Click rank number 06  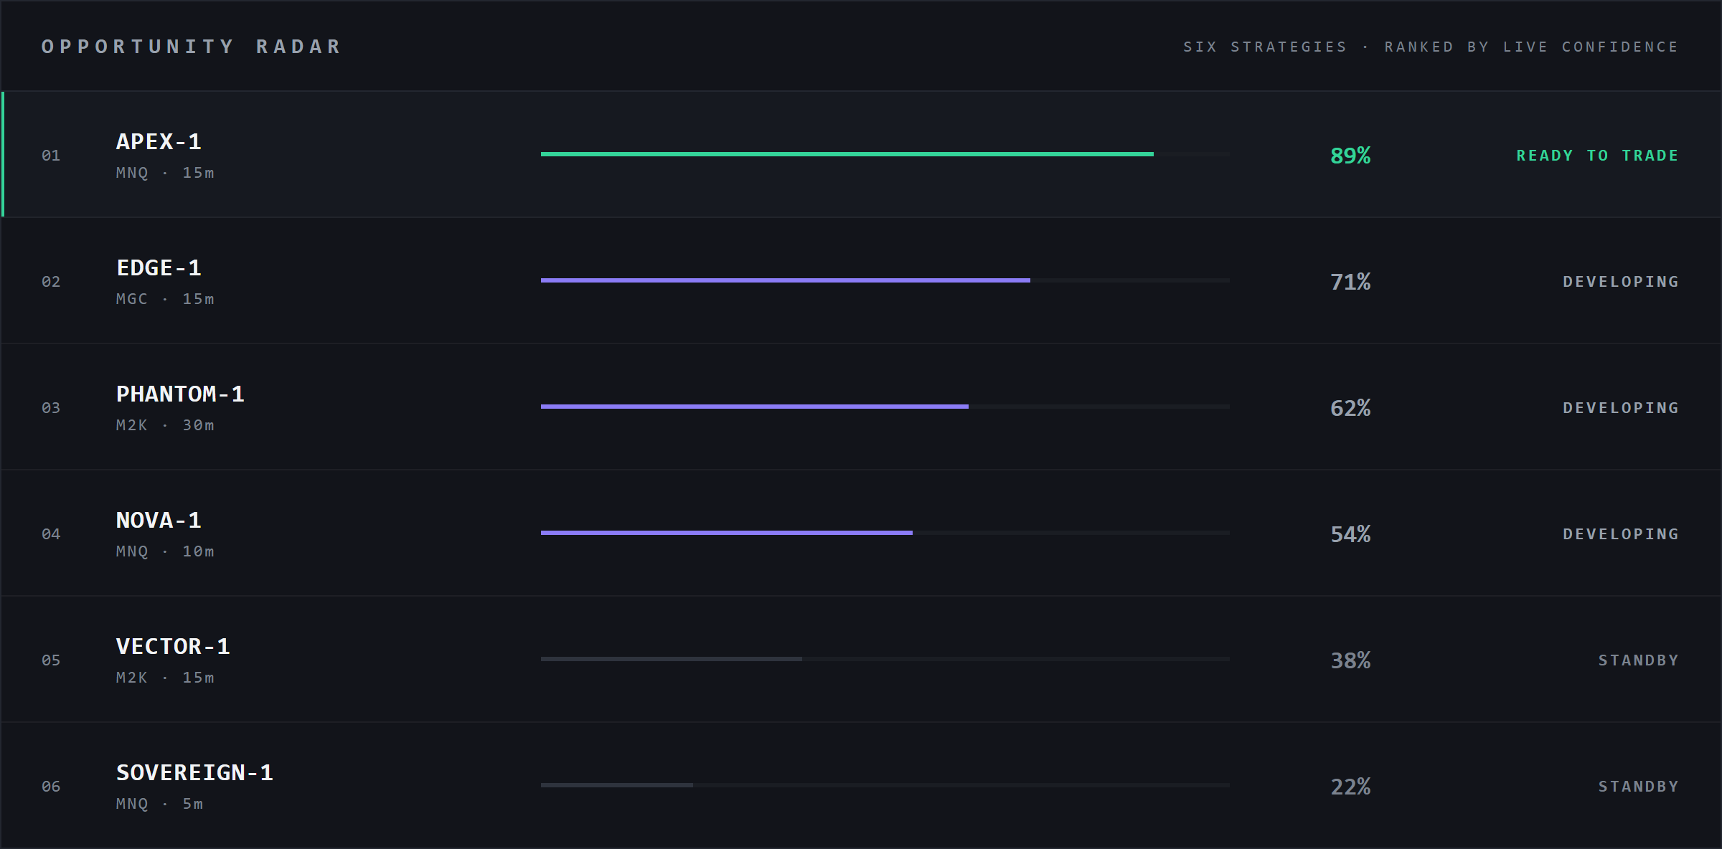point(51,787)
